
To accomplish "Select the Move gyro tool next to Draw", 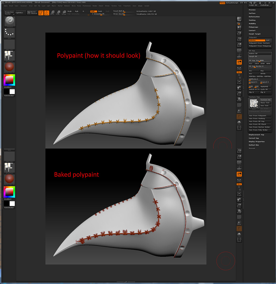I will tap(52, 12).
